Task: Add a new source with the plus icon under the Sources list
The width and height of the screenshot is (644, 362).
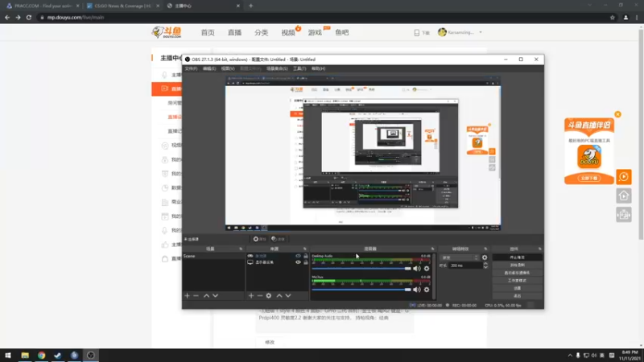Action: click(x=251, y=295)
